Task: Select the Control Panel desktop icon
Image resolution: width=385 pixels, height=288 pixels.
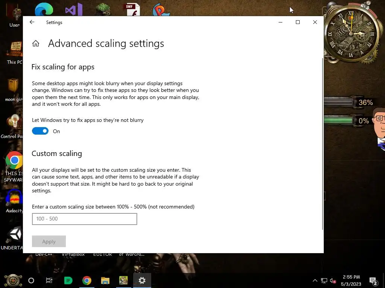Action: 12,127
